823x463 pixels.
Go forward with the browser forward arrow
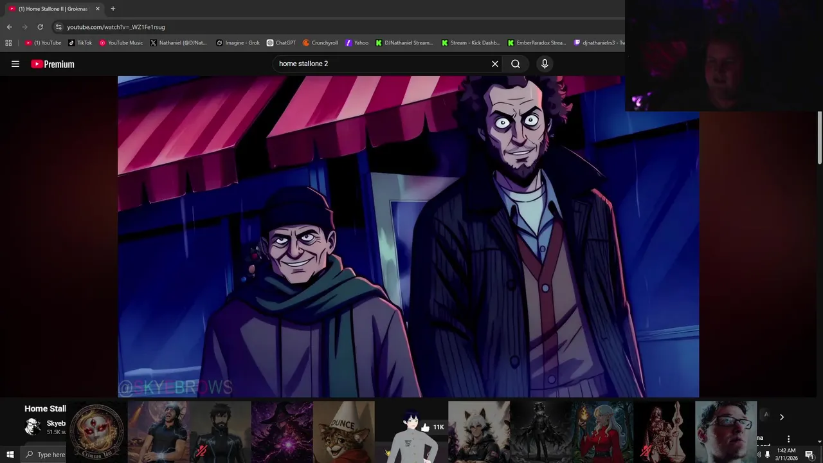(x=24, y=27)
